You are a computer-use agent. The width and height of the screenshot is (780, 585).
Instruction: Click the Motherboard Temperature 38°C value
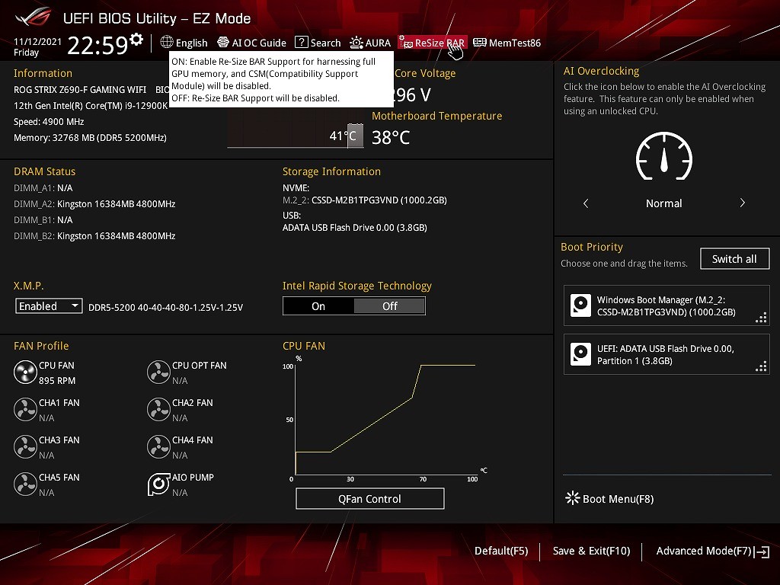[x=391, y=137]
